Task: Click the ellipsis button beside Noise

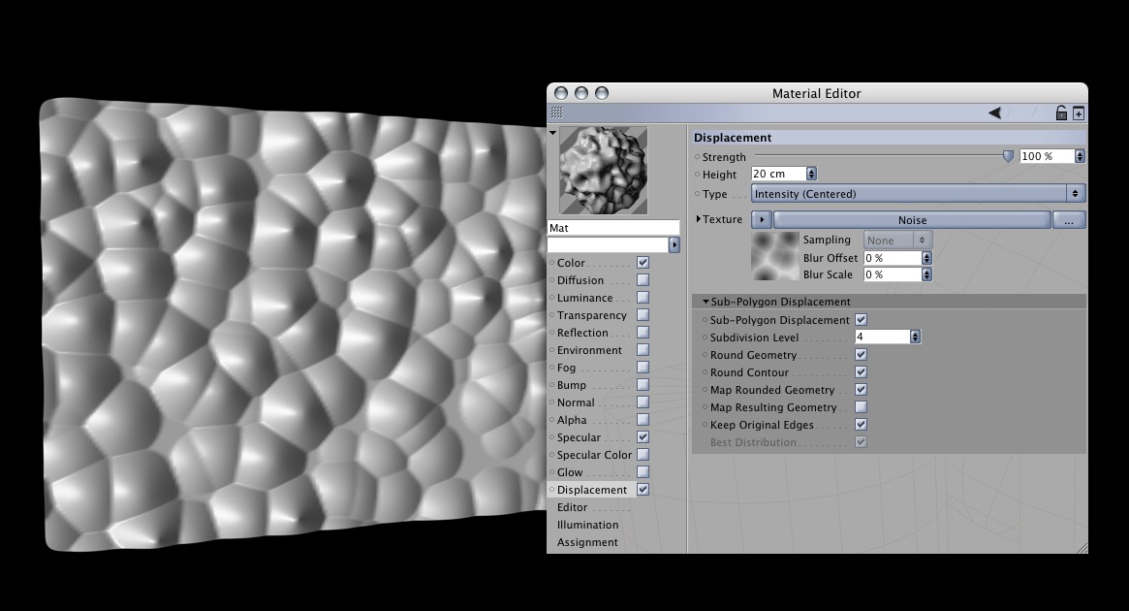Action: pos(1069,220)
